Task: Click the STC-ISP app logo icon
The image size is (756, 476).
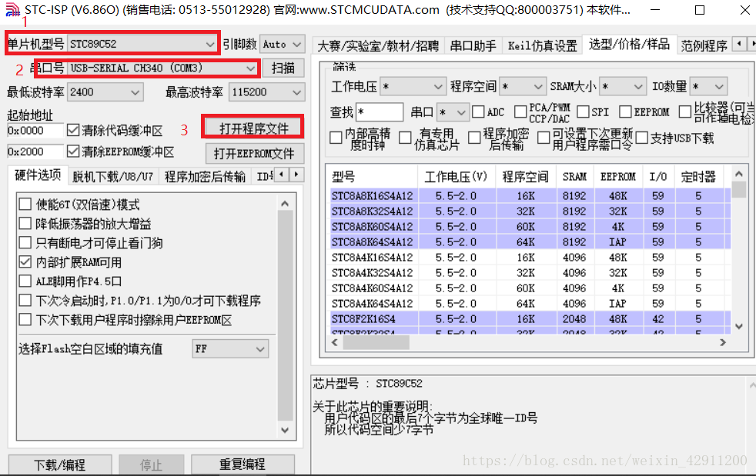Action: pyautogui.click(x=12, y=10)
